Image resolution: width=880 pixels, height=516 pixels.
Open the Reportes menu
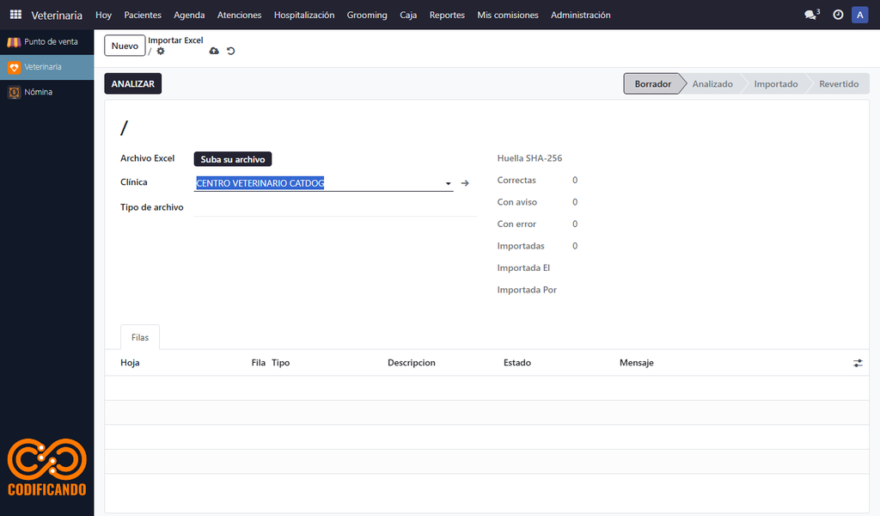pyautogui.click(x=447, y=15)
